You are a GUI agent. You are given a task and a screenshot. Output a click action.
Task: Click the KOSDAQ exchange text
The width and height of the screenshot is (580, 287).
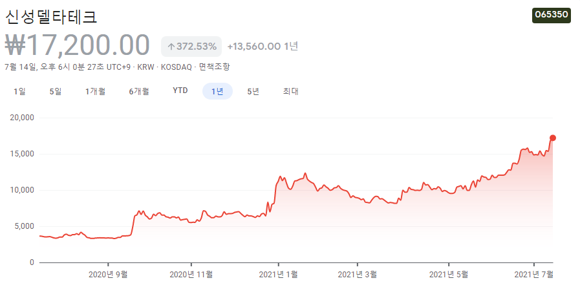(177, 67)
